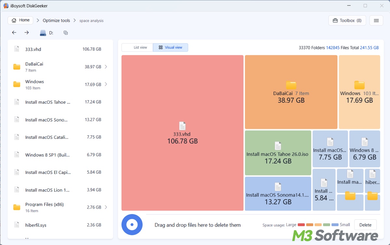Select the 5.84 GB treemap block
390x245 pixels.
pos(324,190)
